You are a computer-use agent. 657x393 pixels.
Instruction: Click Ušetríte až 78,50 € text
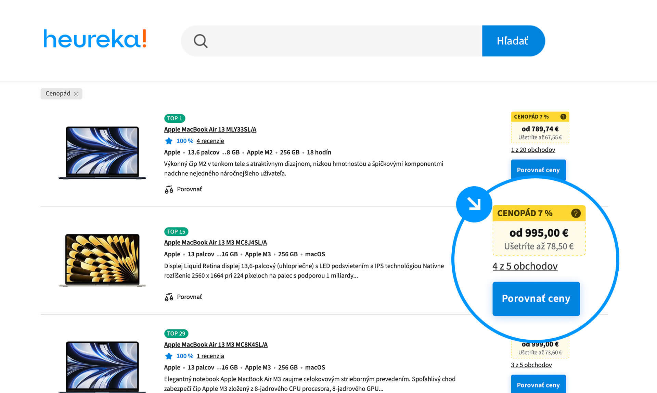(x=539, y=246)
